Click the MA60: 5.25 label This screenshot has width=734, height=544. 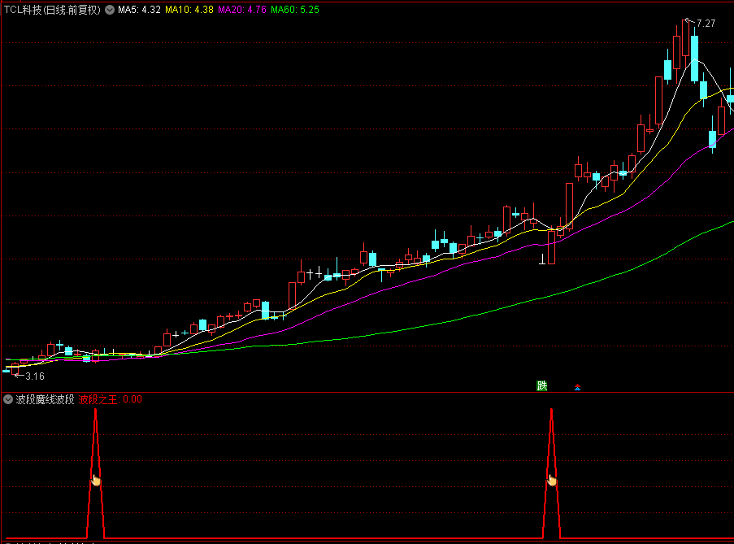[x=295, y=10]
